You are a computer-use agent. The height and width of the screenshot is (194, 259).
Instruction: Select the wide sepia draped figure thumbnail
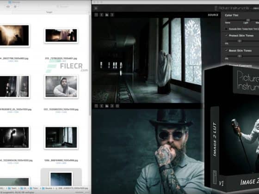coord(61,35)
